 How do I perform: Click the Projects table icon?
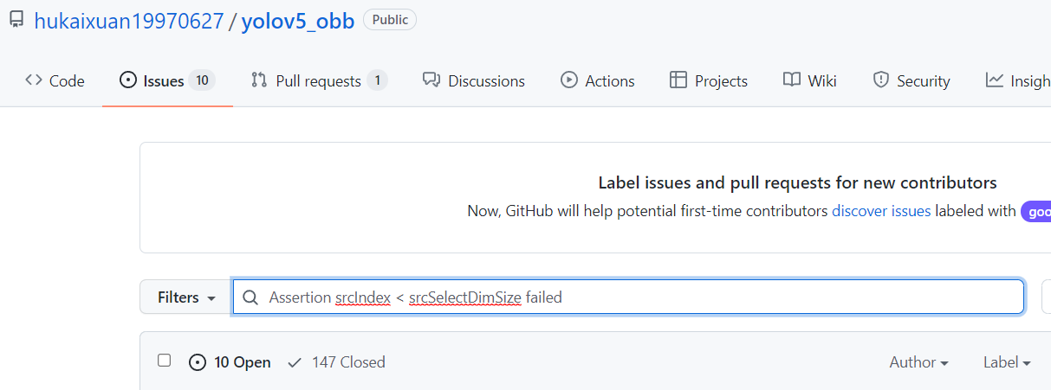[x=678, y=80]
